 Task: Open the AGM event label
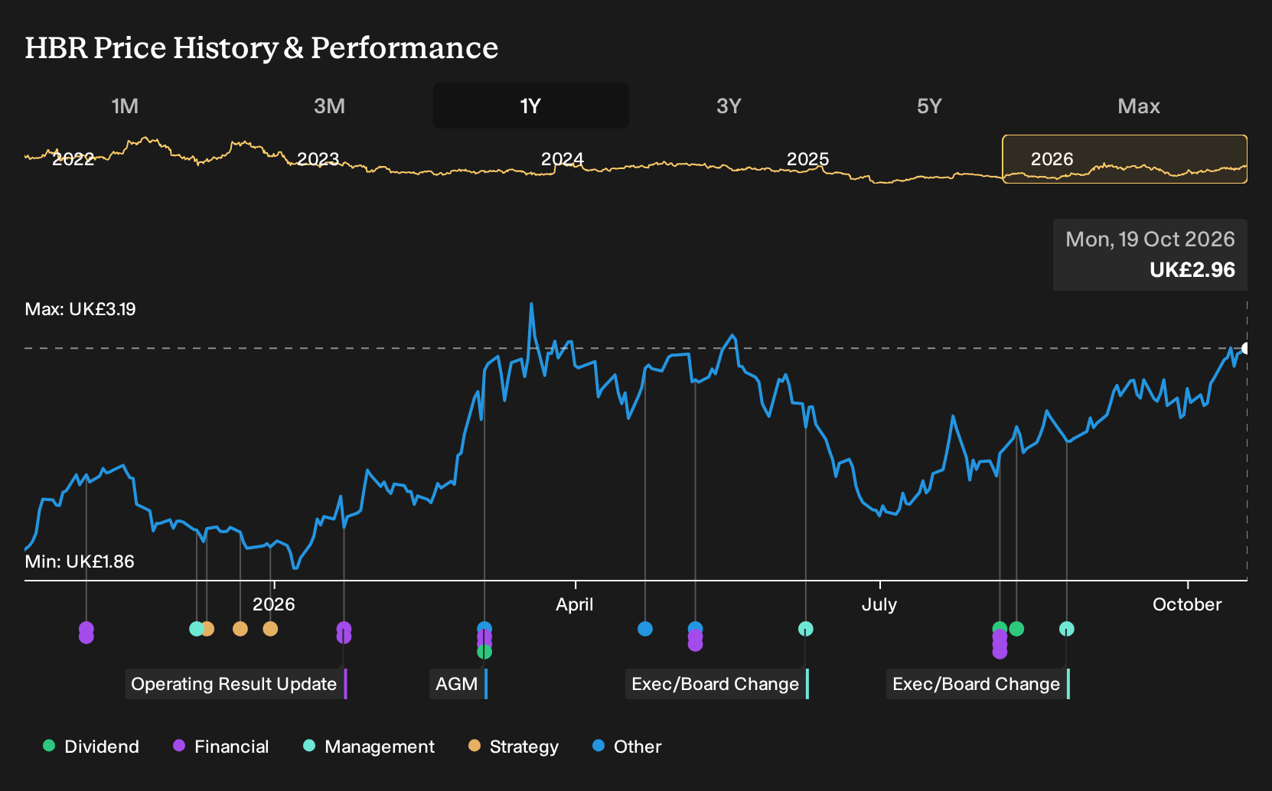[x=458, y=684]
